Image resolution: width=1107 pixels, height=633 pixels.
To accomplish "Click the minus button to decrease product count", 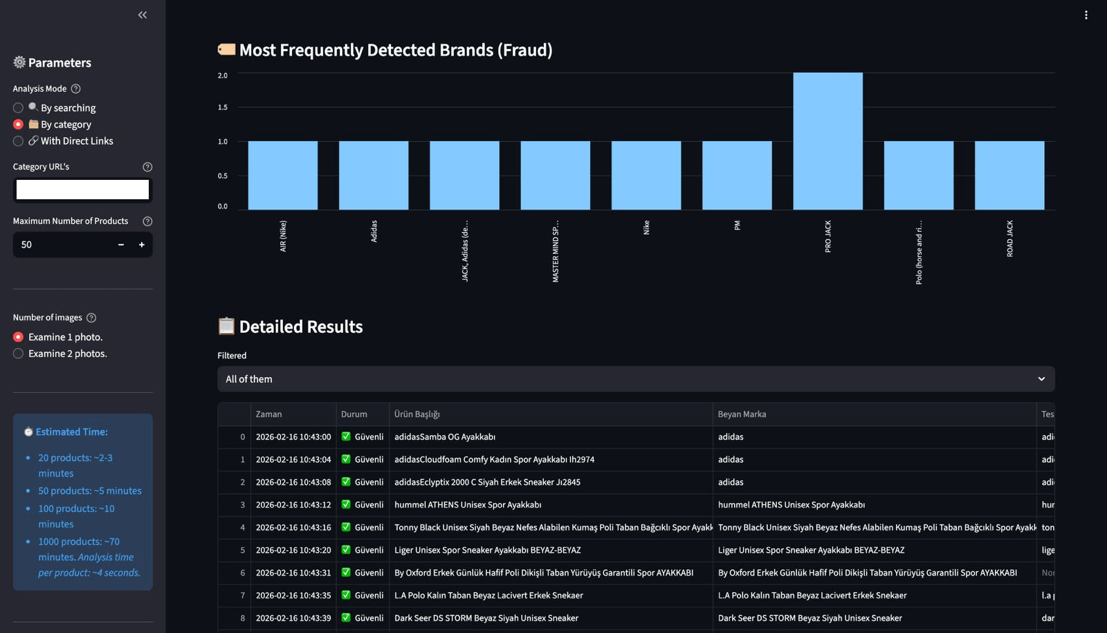I will point(120,244).
